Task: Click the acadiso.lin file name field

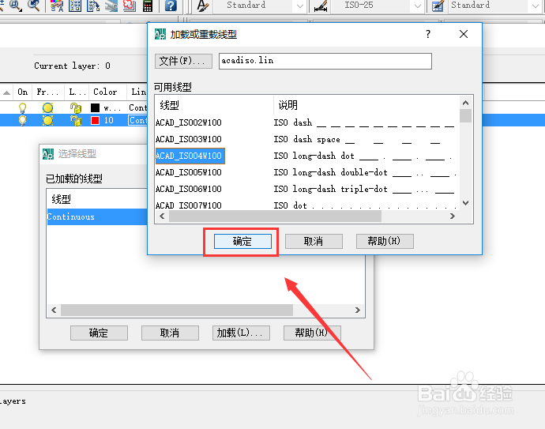Action: click(x=325, y=61)
